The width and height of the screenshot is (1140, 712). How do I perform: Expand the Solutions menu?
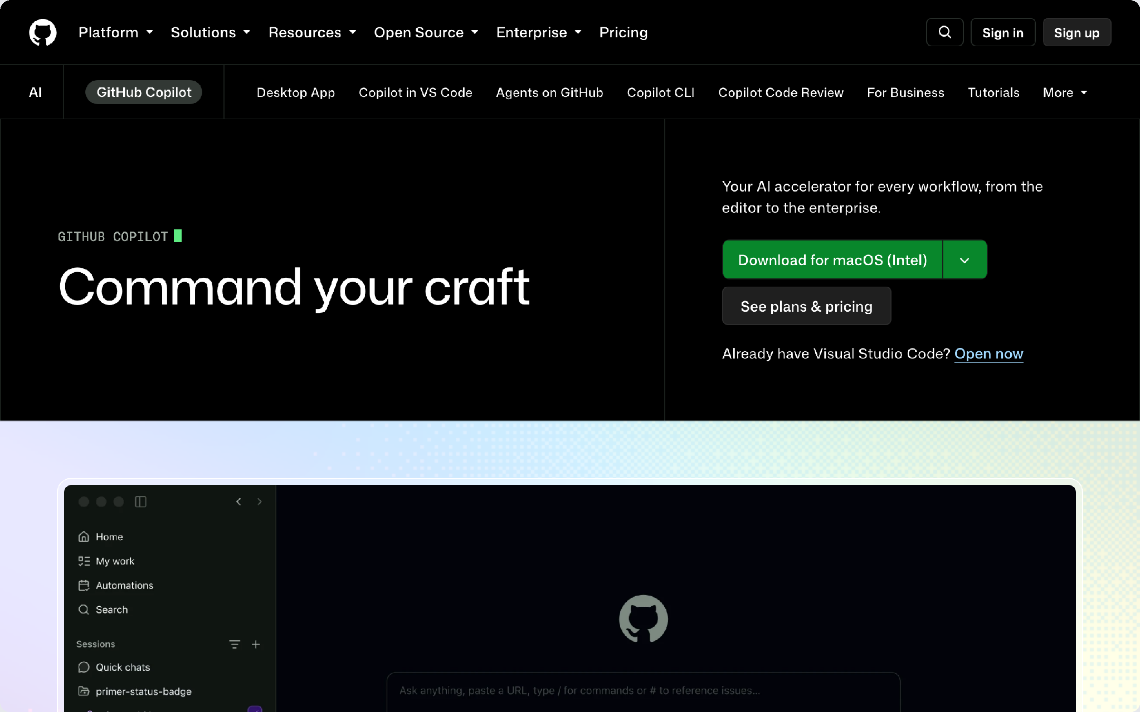[211, 32]
